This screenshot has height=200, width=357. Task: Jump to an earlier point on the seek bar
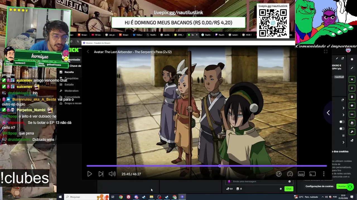tap(153, 166)
